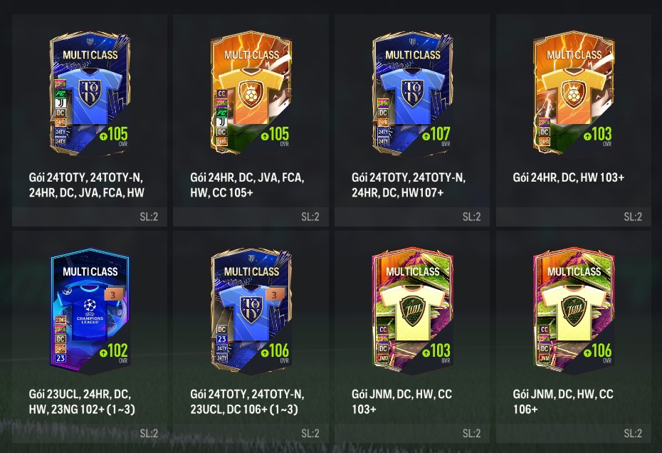The width and height of the screenshot is (662, 453).
Task: Open the Champions League 102 OVR pack card
Action: 90,311
